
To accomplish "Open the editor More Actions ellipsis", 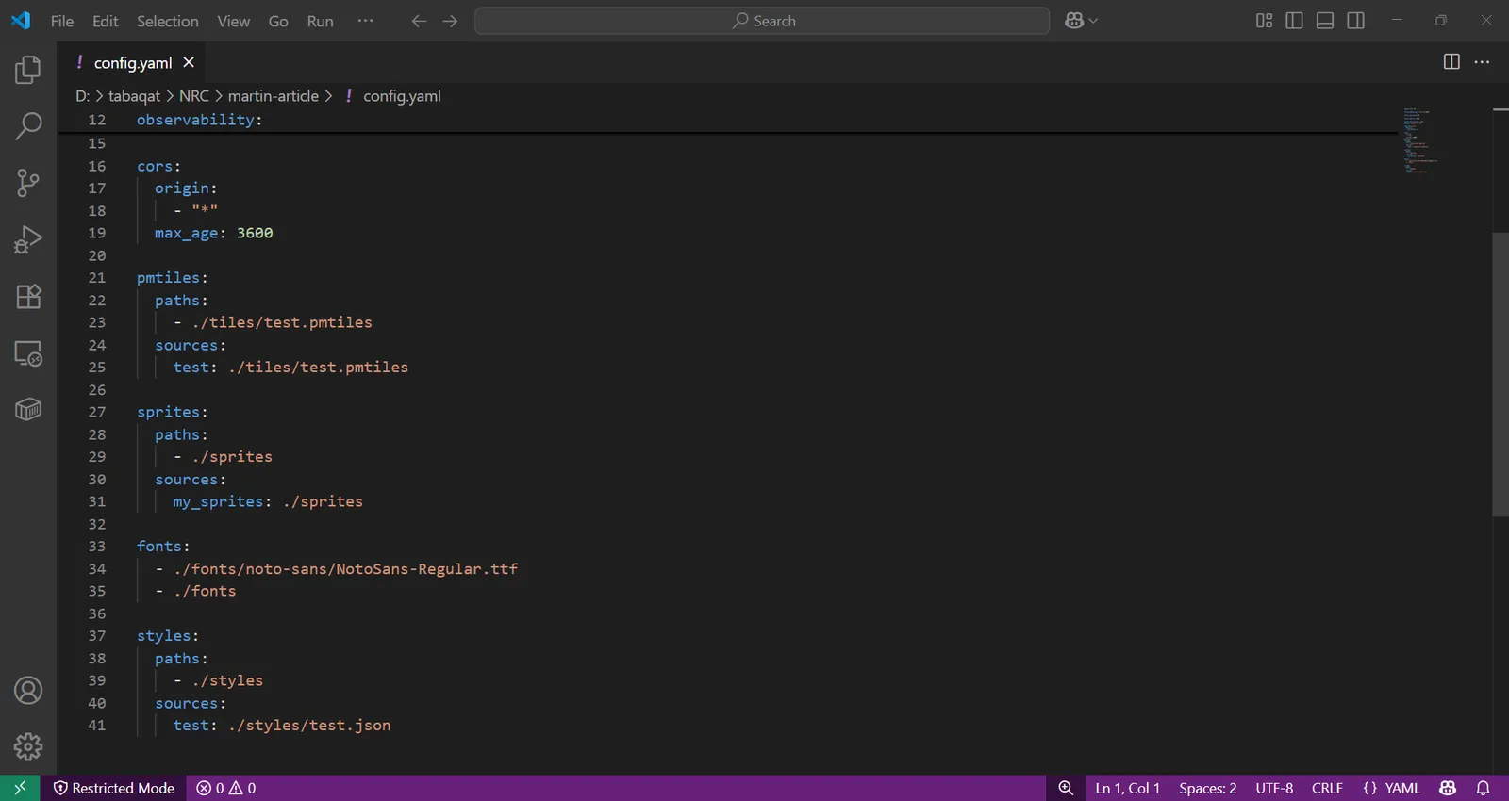I will pos(1482,62).
